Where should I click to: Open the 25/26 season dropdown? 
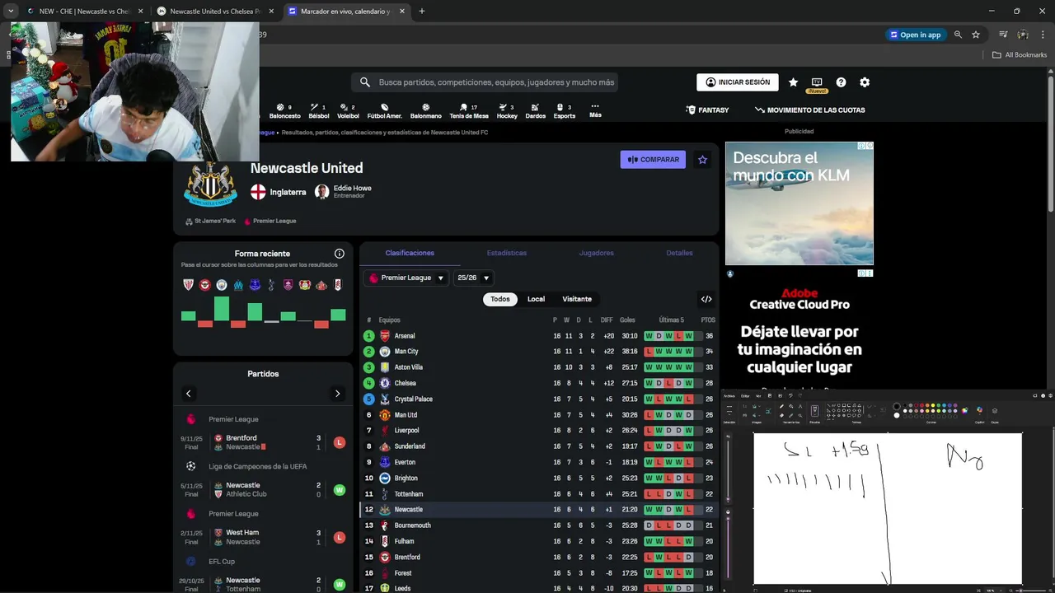[x=474, y=278]
